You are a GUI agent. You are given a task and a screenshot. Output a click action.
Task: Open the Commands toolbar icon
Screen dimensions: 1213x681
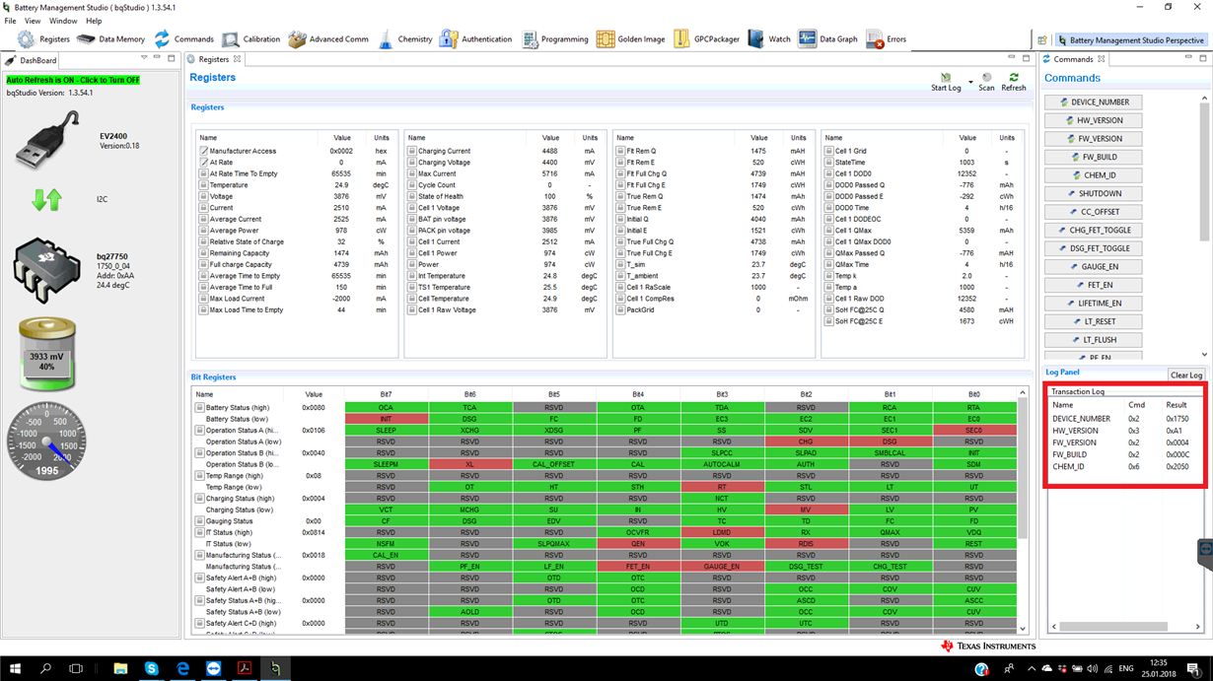click(162, 39)
